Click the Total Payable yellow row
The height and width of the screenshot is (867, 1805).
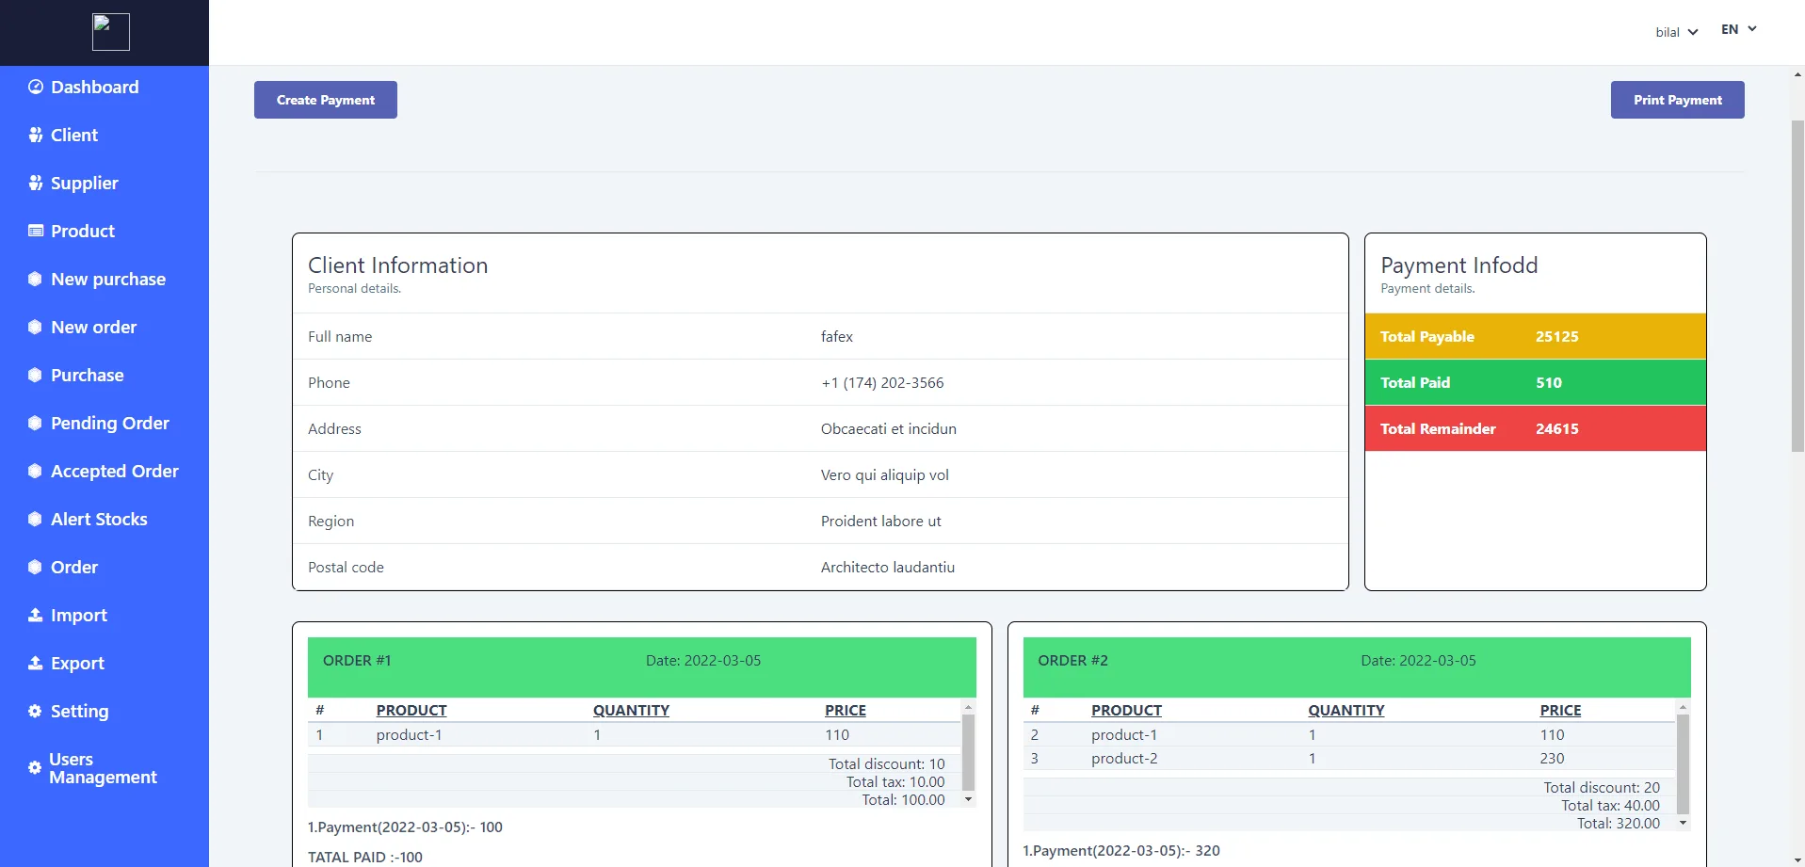[1535, 336]
